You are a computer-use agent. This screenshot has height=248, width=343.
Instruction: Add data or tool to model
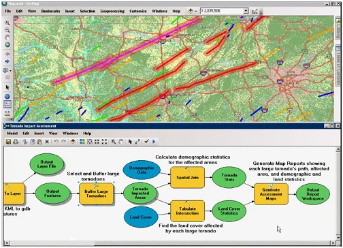73,142
